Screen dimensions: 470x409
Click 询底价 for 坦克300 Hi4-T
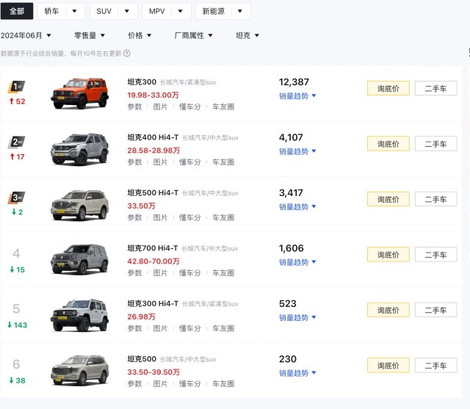(388, 310)
